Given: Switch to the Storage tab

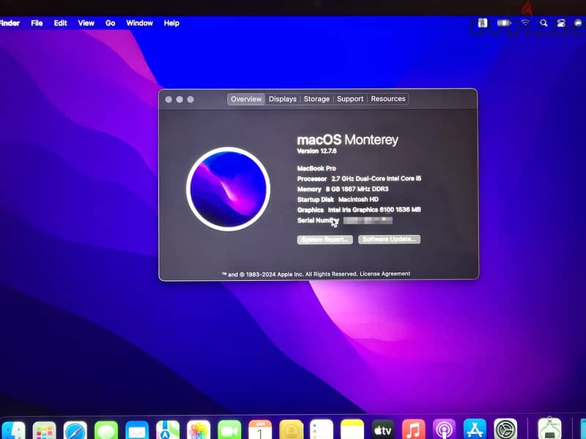Looking at the screenshot, I should point(316,99).
